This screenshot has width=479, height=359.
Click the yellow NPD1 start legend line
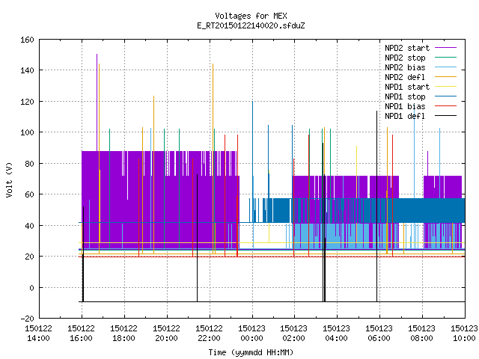(x=445, y=87)
